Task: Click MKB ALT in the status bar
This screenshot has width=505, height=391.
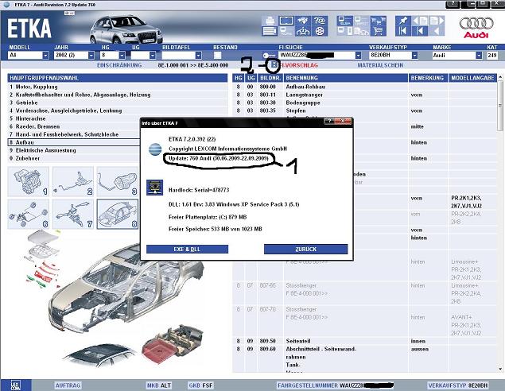Action: click(159, 385)
